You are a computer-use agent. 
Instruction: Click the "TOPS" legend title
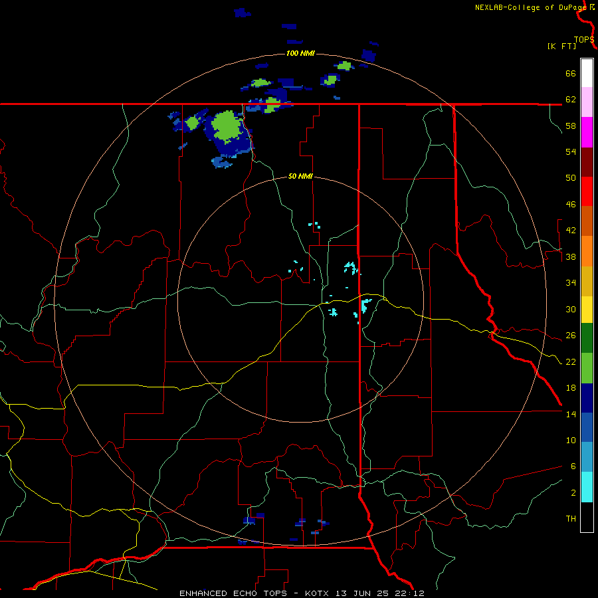(584, 40)
